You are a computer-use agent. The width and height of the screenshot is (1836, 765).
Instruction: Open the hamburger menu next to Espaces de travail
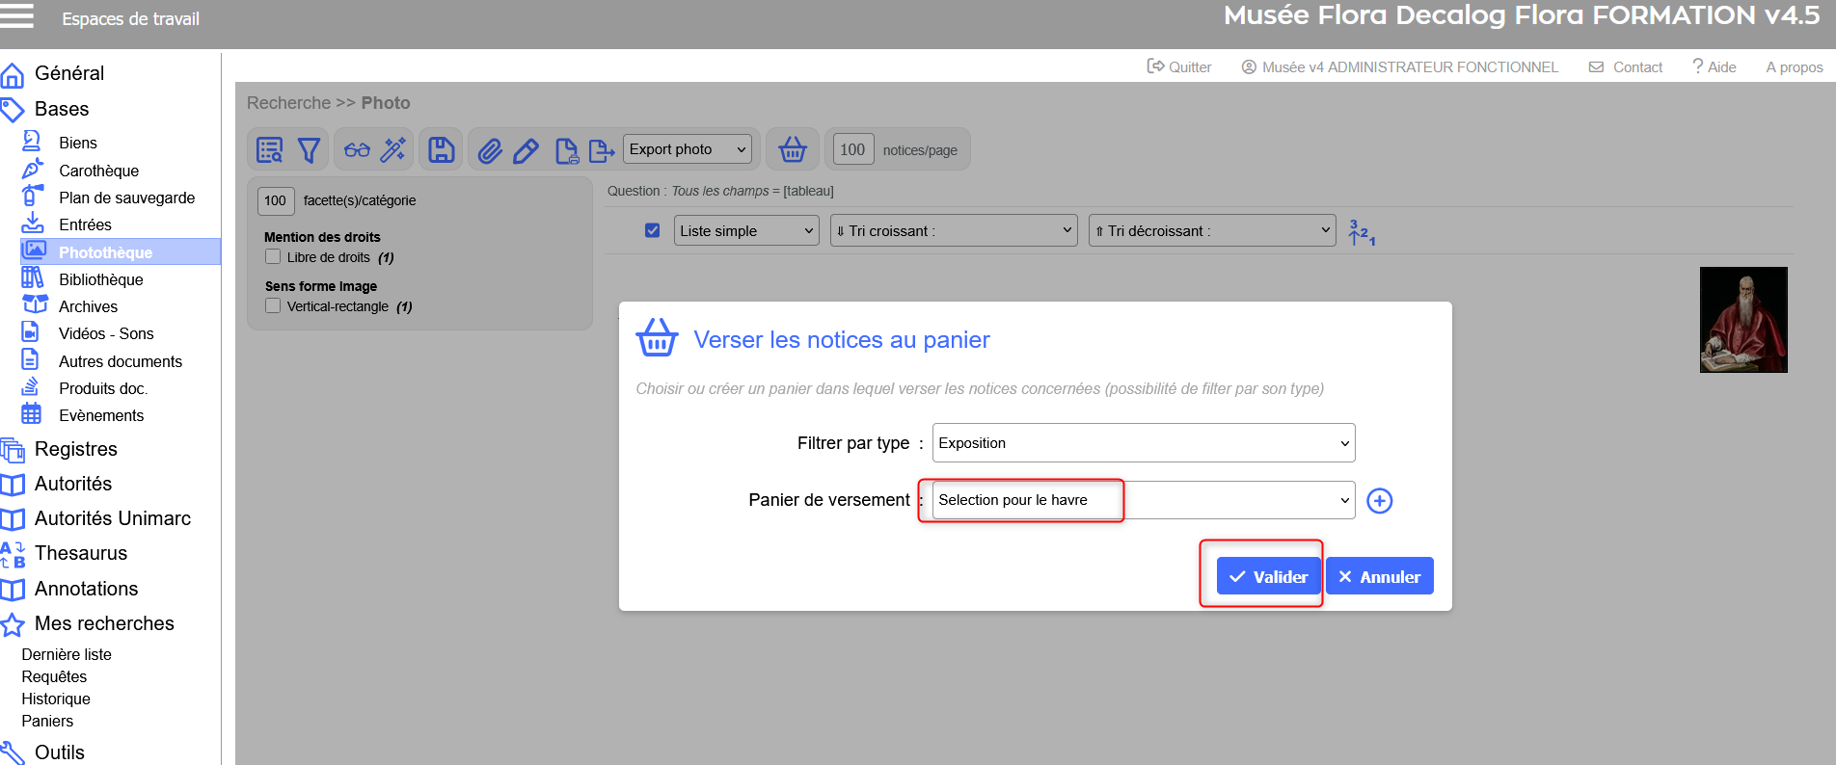click(17, 16)
